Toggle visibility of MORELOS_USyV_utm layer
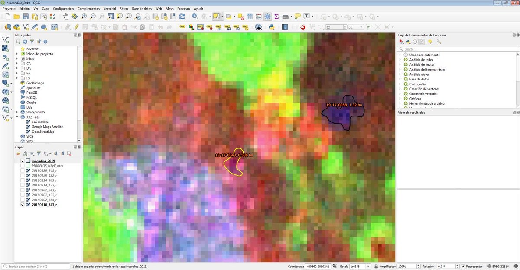 coord(23,166)
